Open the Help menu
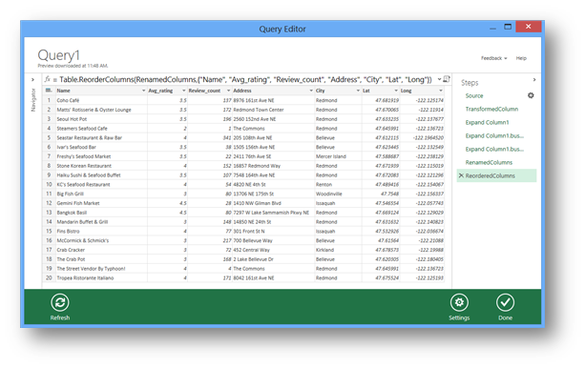This screenshot has width=585, height=368. tap(521, 58)
